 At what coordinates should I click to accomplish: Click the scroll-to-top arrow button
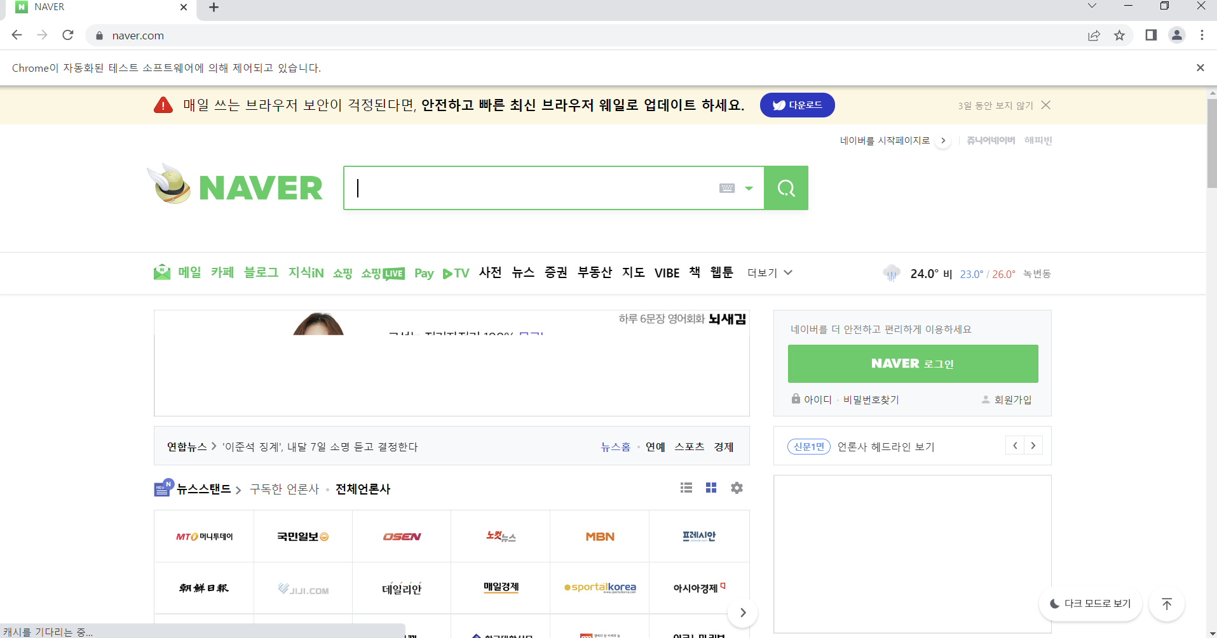pos(1167,604)
